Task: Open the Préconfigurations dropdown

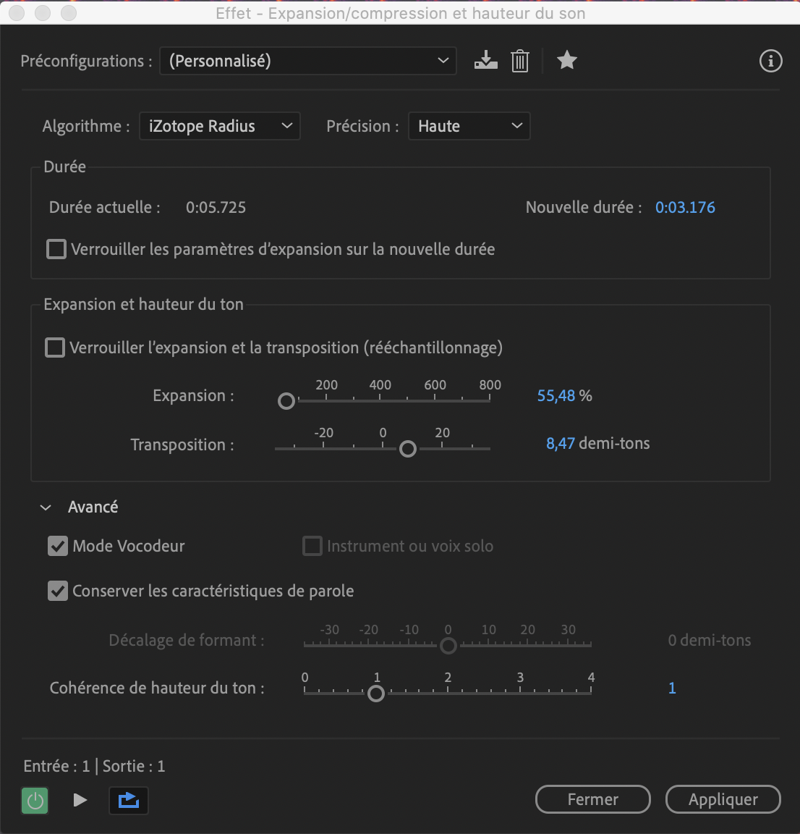Action: pyautogui.click(x=308, y=62)
